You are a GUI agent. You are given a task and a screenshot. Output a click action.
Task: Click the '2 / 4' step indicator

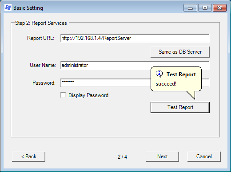pos(122,156)
